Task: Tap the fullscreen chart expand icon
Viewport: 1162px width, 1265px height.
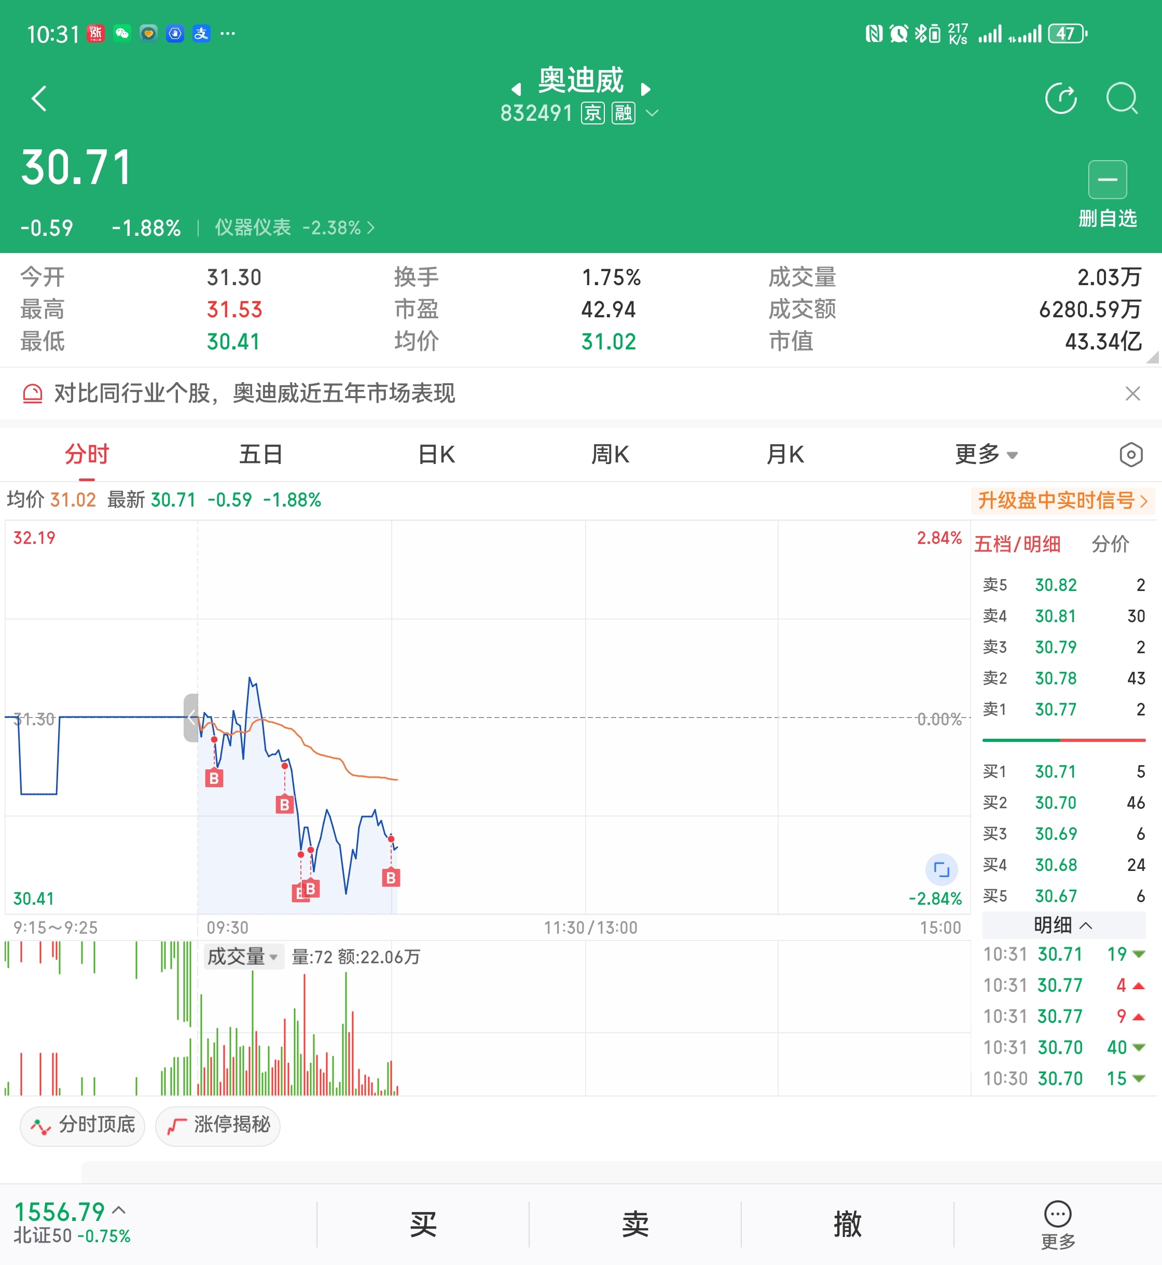Action: coord(942,869)
